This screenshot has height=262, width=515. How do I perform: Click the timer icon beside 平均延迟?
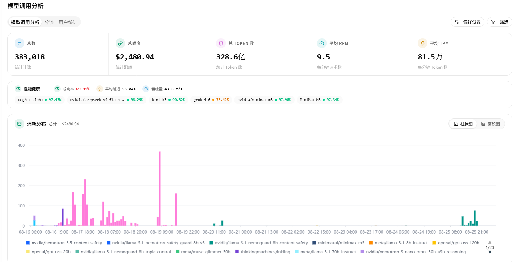(99, 89)
